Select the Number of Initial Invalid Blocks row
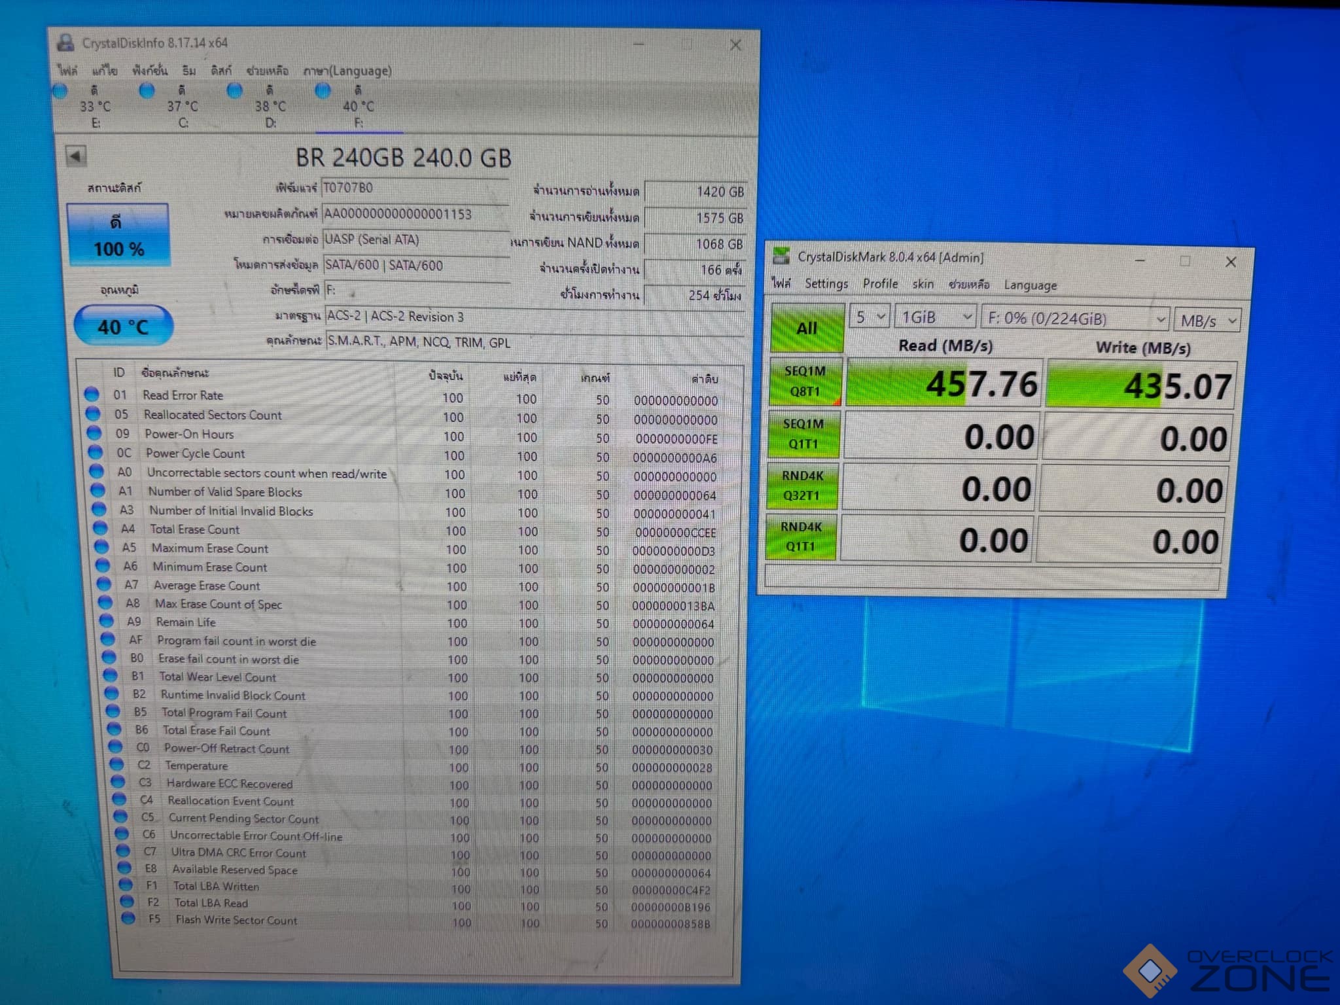Screen dimensions: 1340x1005 (406, 512)
